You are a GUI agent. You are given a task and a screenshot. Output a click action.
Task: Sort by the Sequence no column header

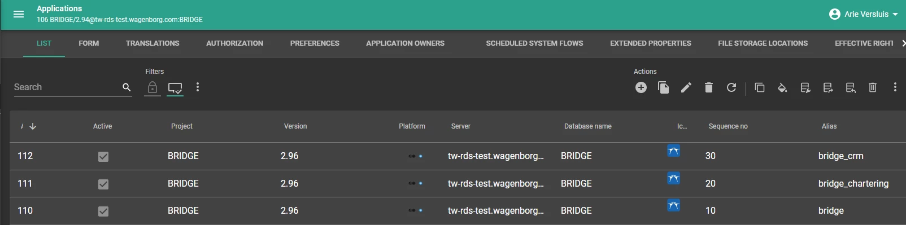pos(728,126)
